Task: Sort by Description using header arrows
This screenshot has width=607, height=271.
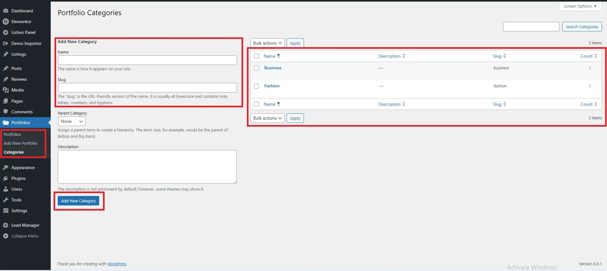Action: [x=404, y=56]
